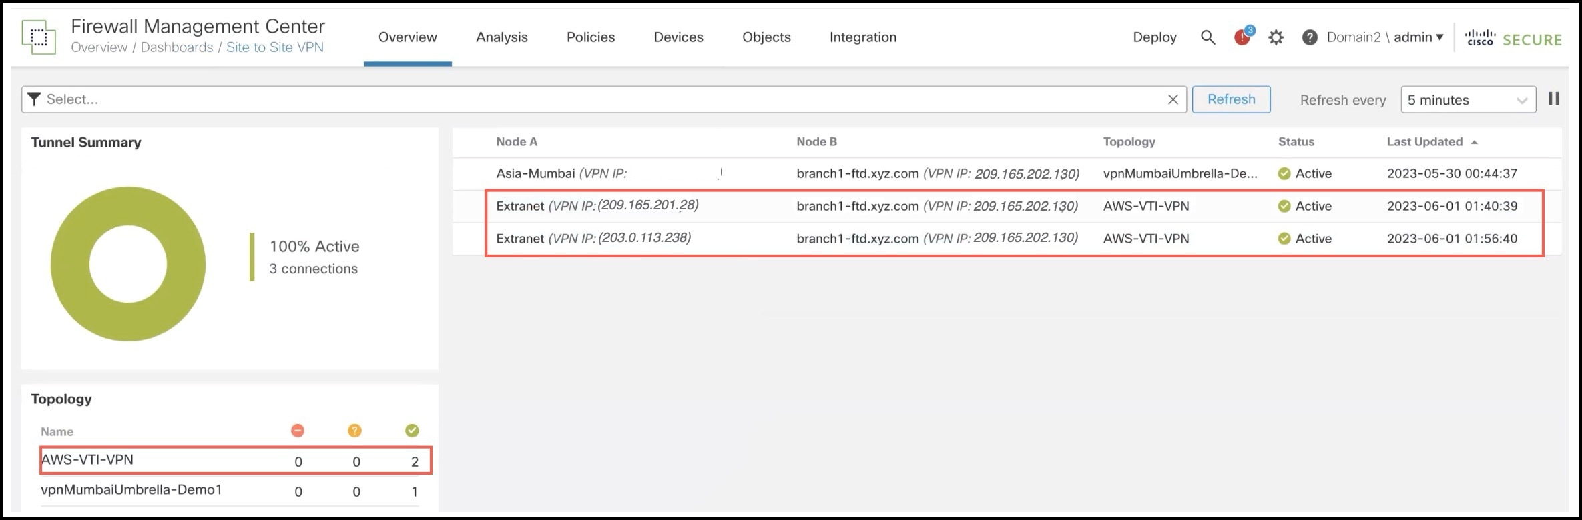Viewport: 1582px width, 520px height.
Task: Click the Cisco SECURE logo
Action: click(x=1513, y=39)
